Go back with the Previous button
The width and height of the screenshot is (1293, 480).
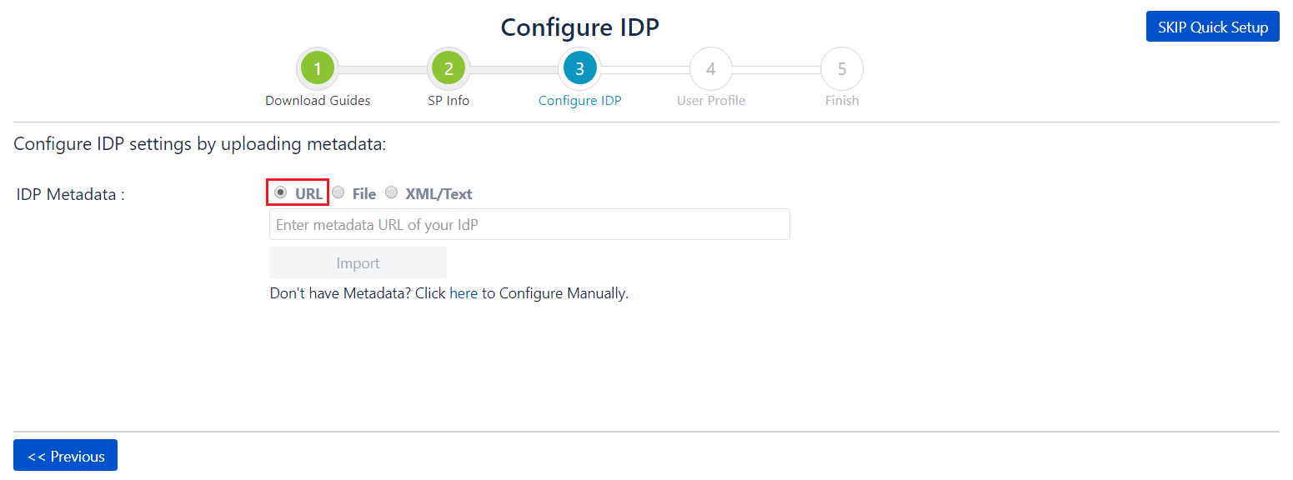[x=65, y=456]
